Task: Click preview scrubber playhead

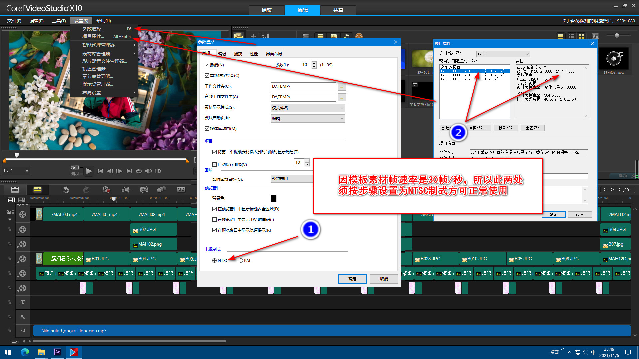Action: [17, 155]
